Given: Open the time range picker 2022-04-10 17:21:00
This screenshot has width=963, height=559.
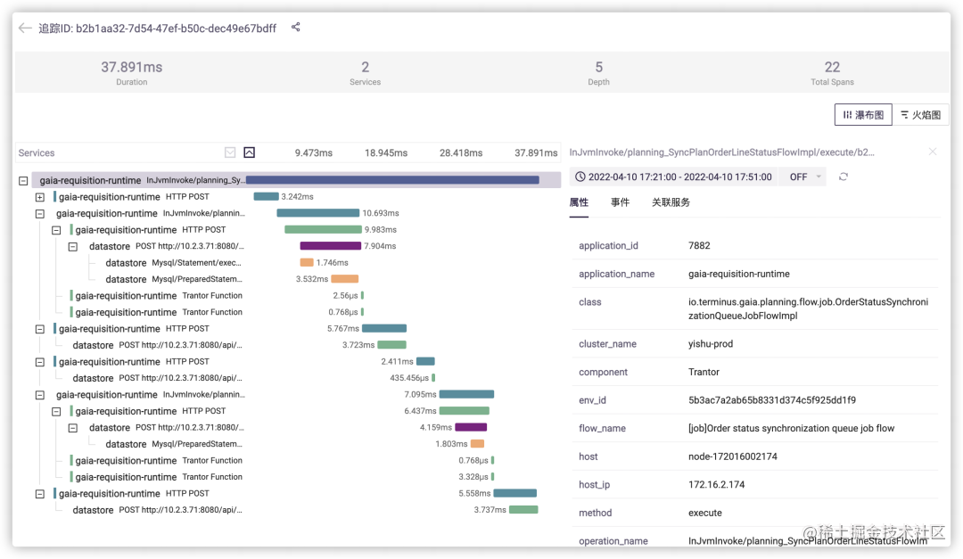Looking at the screenshot, I should pos(679,177).
